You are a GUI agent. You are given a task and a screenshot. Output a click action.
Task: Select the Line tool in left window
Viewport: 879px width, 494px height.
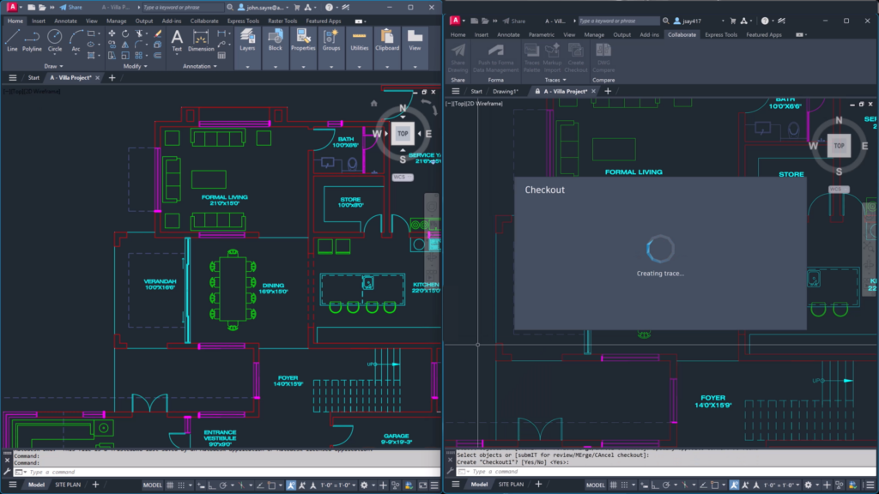(12, 40)
